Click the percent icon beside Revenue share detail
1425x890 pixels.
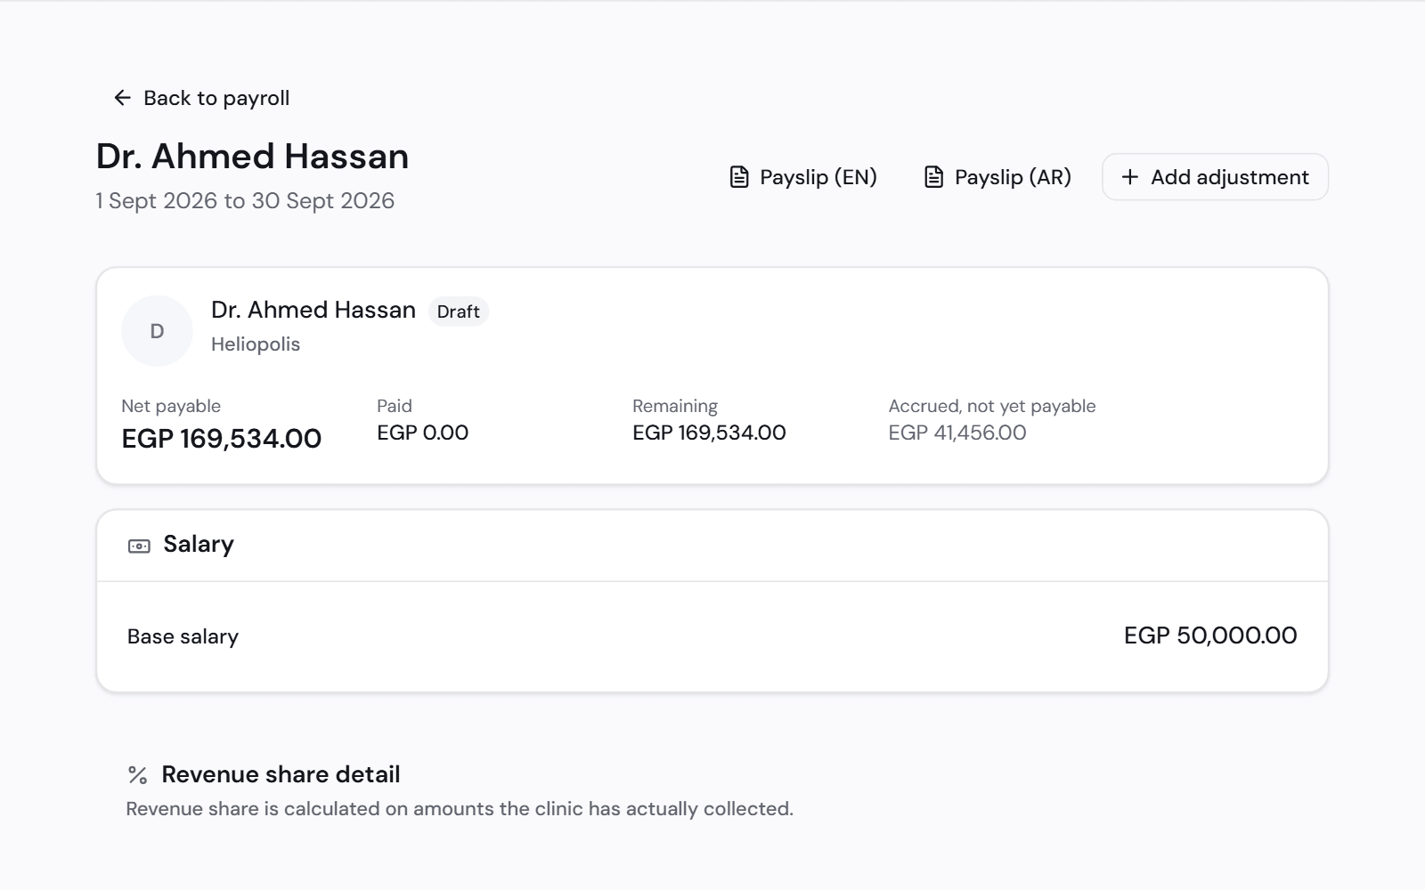[137, 775]
